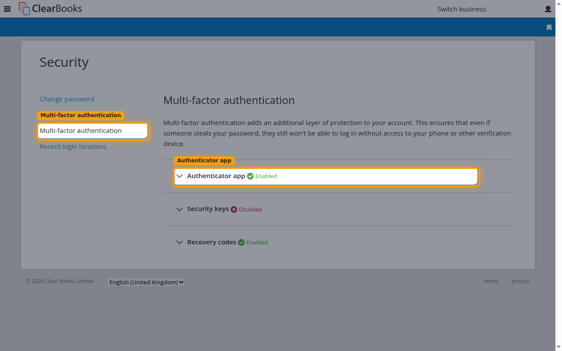Click the red Disabled cross next to Security keys
This screenshot has width=562, height=351.
click(x=234, y=209)
